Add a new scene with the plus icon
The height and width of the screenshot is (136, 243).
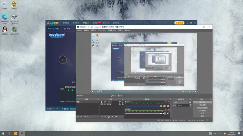click(78, 117)
